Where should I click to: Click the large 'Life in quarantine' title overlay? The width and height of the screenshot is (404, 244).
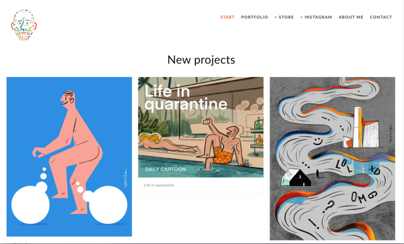click(186, 98)
